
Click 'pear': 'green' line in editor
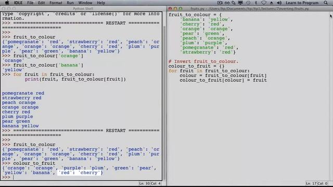(202, 33)
